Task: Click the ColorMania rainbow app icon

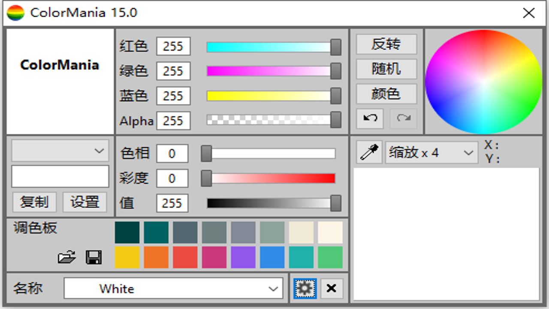Action: (x=16, y=12)
